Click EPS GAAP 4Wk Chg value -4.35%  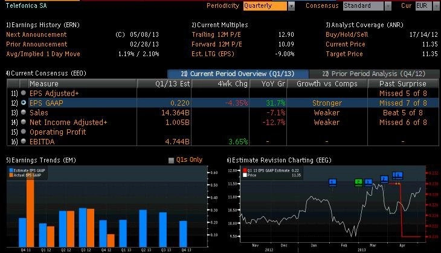(x=236, y=103)
